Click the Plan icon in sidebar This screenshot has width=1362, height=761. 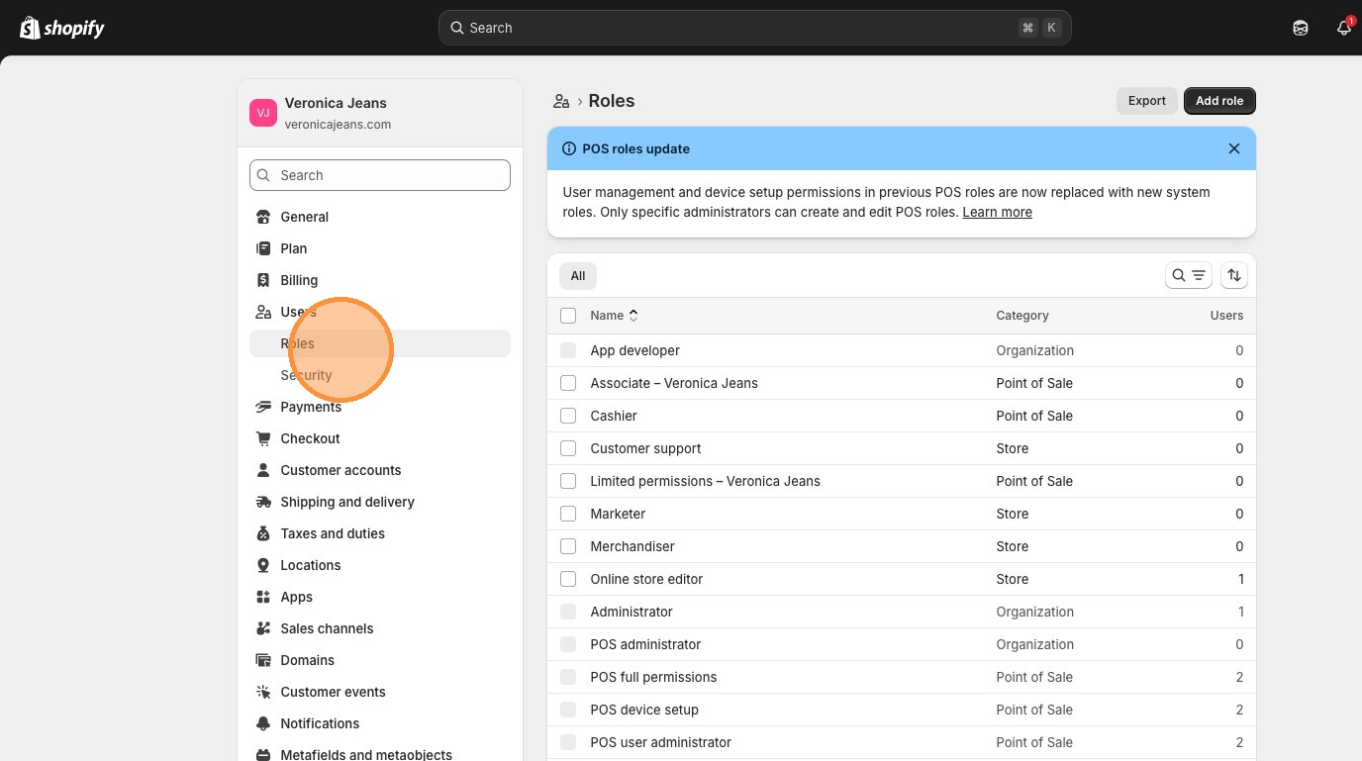(x=263, y=248)
